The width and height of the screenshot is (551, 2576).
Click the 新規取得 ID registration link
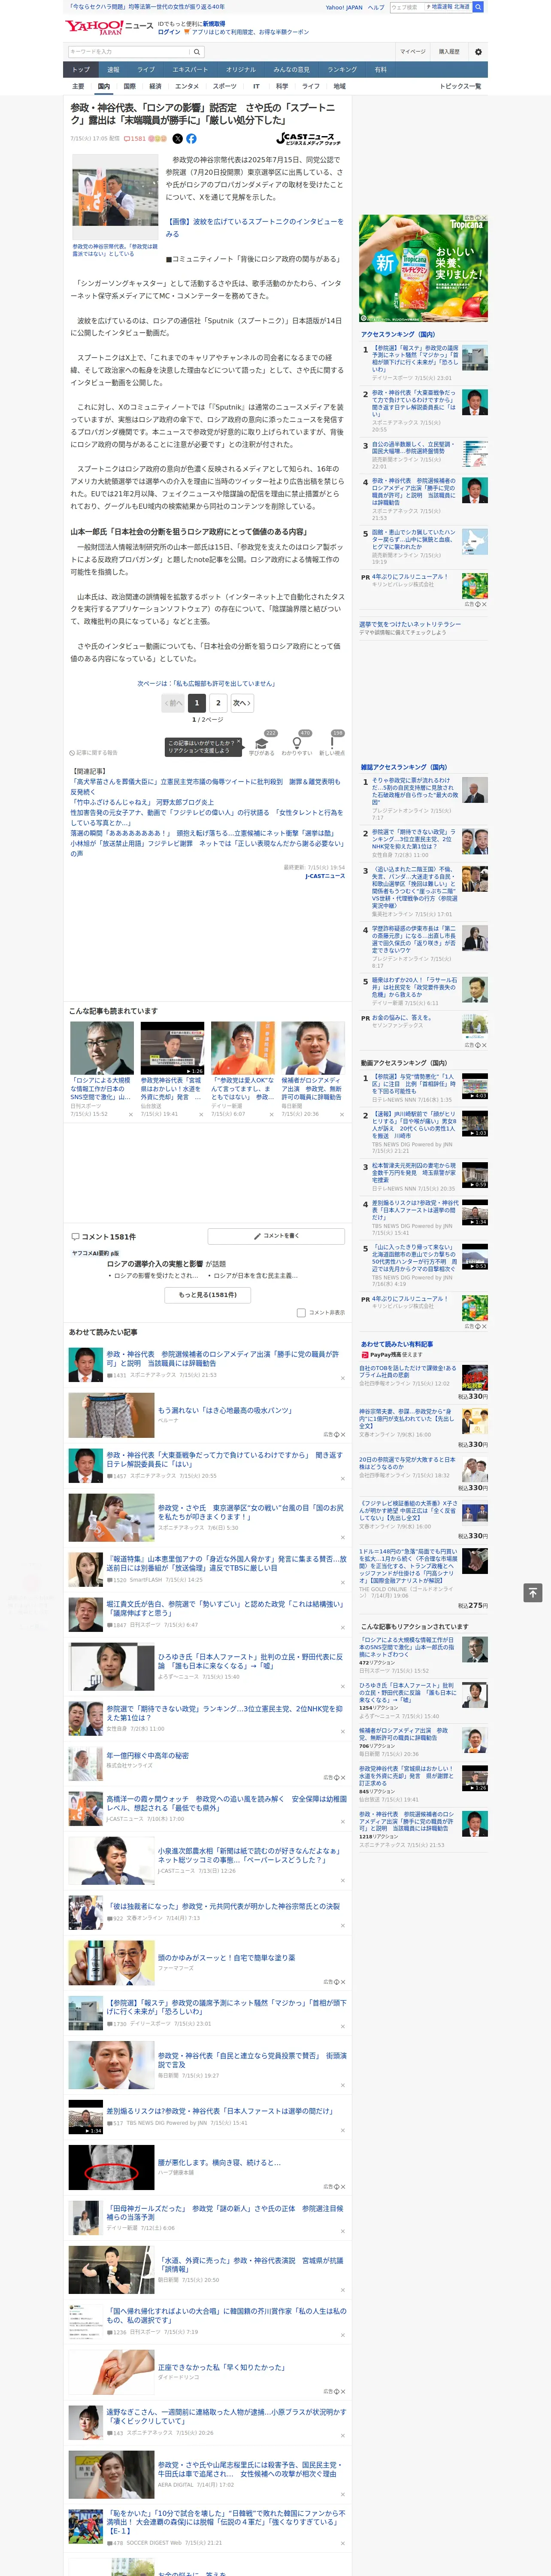pos(214,23)
